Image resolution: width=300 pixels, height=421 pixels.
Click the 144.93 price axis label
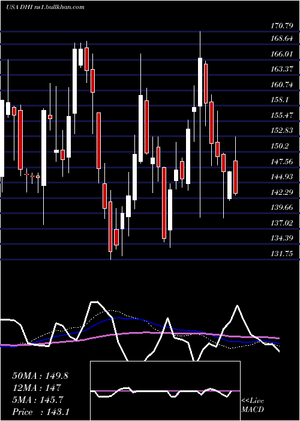point(281,177)
